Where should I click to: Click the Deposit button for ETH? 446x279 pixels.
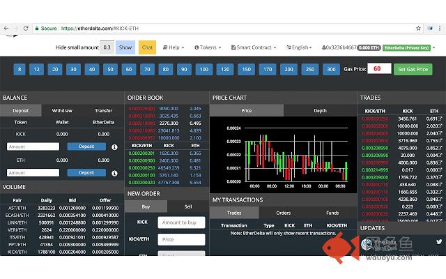tap(86, 172)
